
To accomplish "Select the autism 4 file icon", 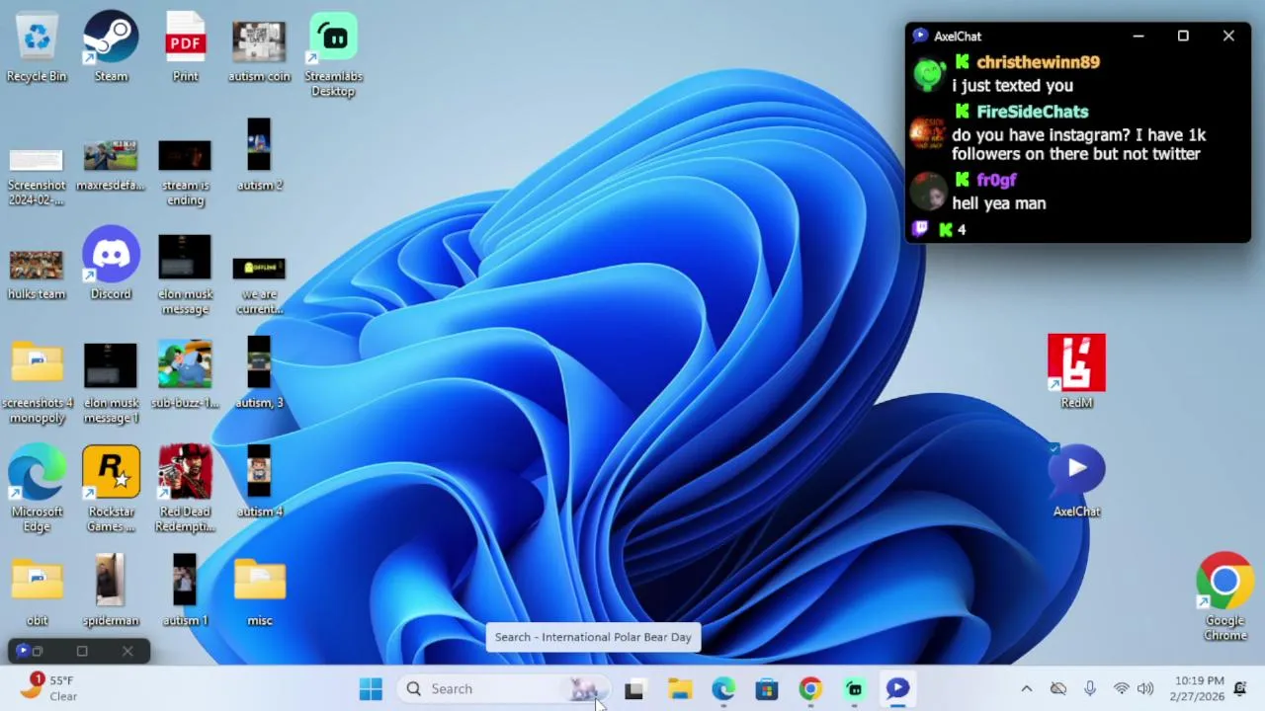I will point(259,482).
